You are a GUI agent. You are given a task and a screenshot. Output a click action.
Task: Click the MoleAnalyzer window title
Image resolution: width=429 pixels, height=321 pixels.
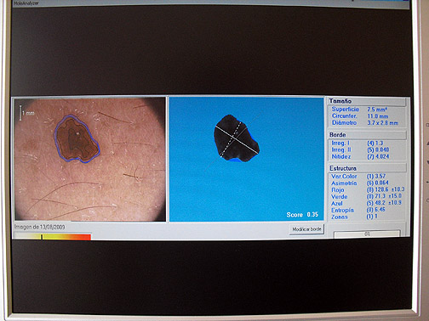tap(26, 3)
